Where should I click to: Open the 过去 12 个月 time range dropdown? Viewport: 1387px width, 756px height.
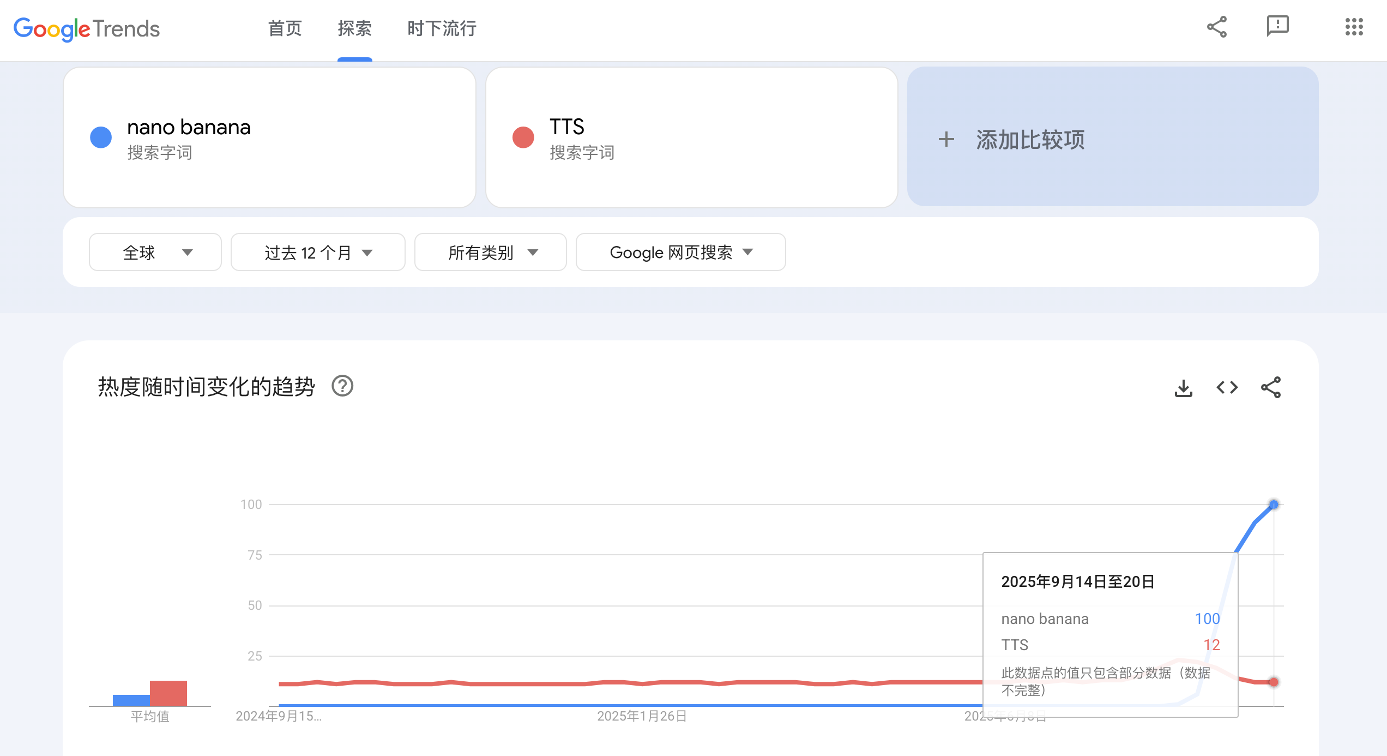318,253
